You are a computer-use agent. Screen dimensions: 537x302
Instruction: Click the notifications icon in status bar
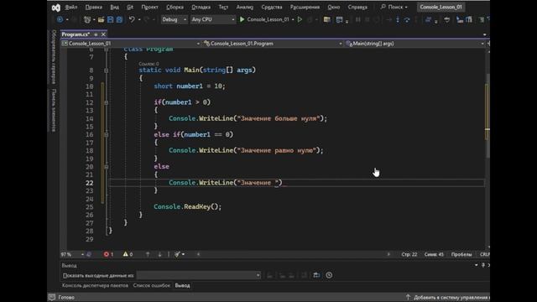[52, 297]
